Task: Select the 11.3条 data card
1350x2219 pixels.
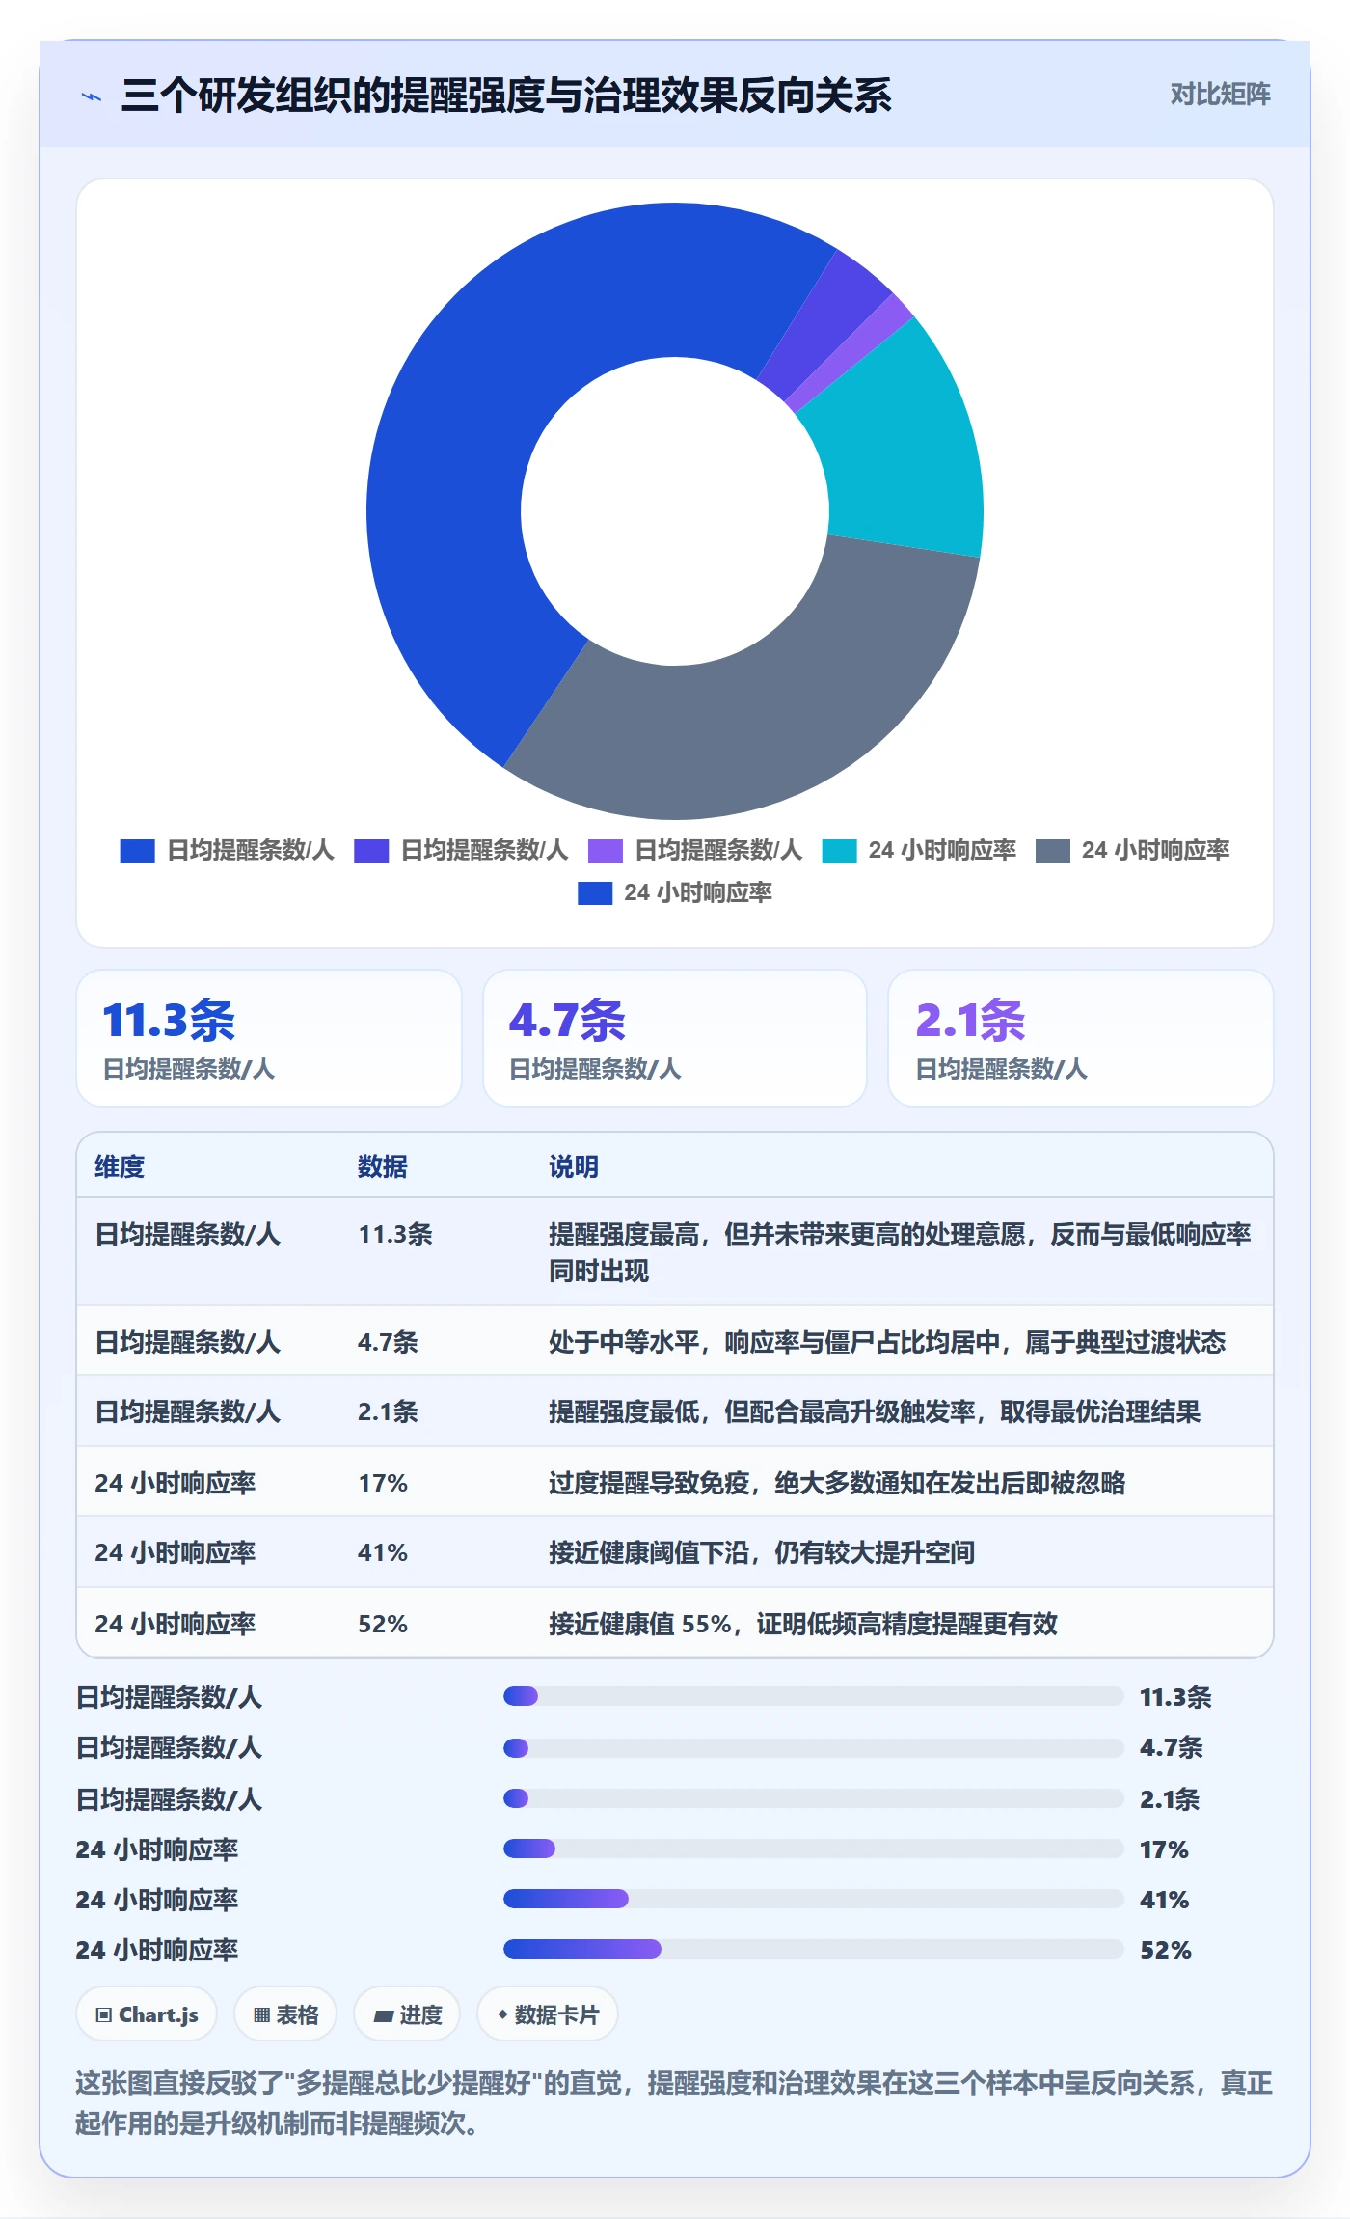Action: pyautogui.click(x=269, y=1038)
